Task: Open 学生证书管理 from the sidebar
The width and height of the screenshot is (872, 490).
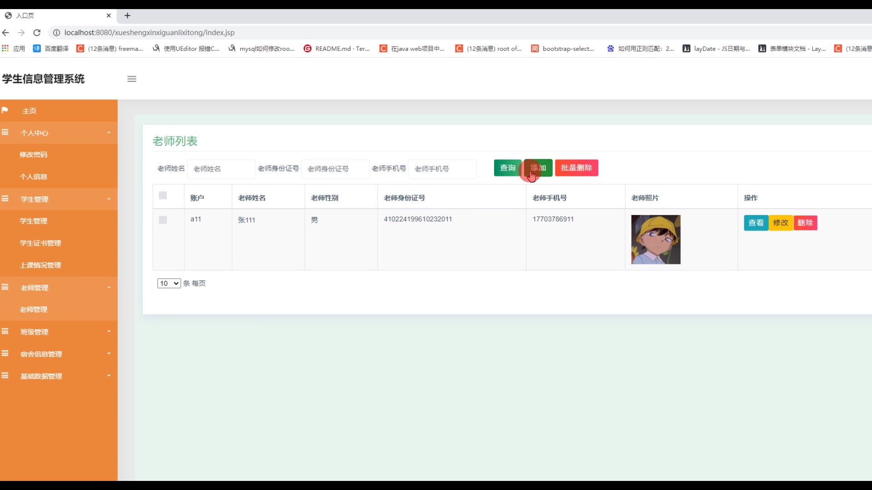Action: point(40,243)
